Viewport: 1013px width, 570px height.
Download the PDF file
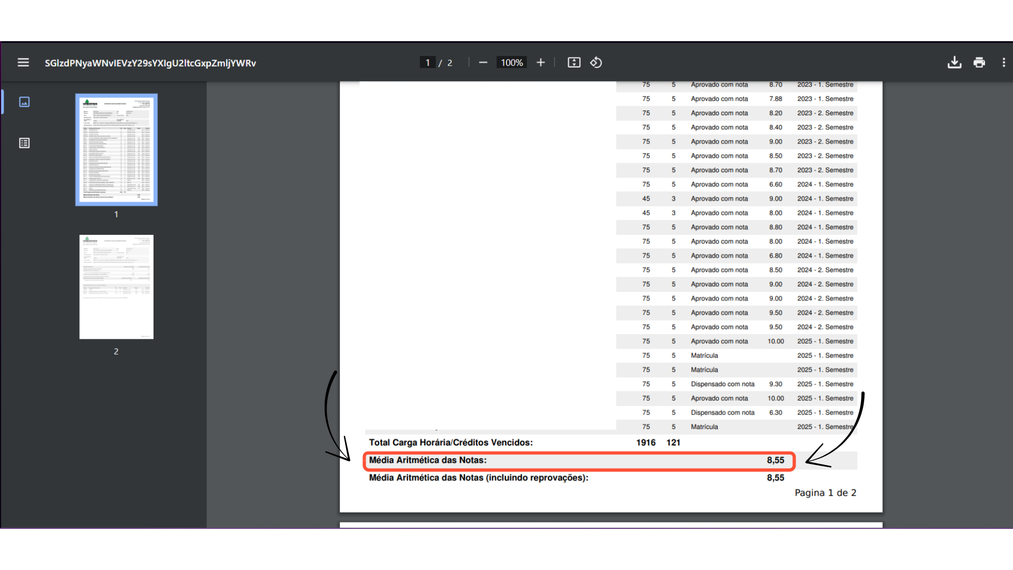(954, 62)
